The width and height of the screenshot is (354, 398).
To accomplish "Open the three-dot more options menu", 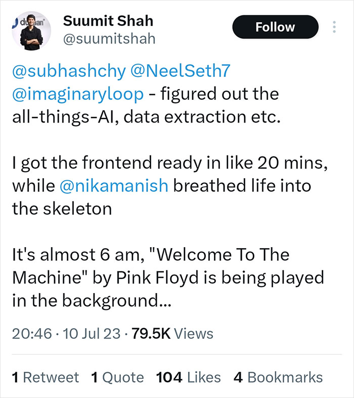I will click(x=333, y=27).
